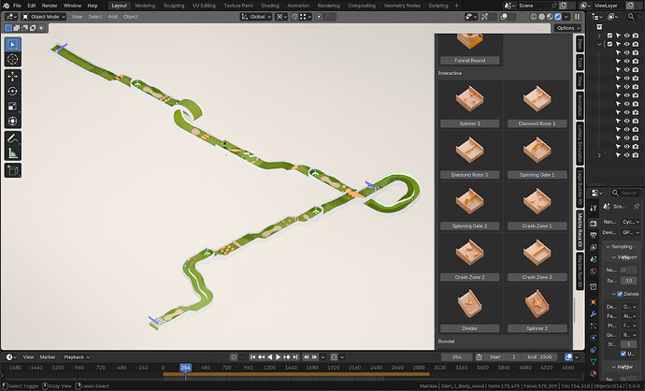This screenshot has height=391, width=645.
Task: Hide the second collection with eye icon
Action: pyautogui.click(x=626, y=44)
